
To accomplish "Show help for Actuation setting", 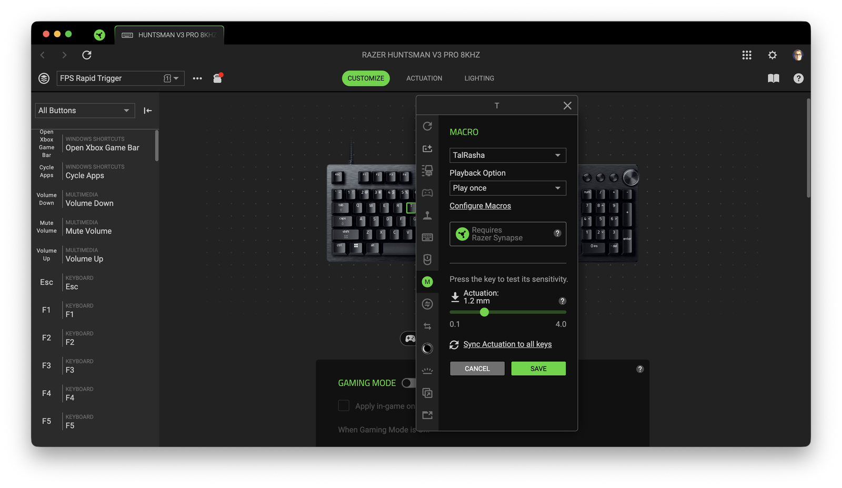I will [x=562, y=301].
